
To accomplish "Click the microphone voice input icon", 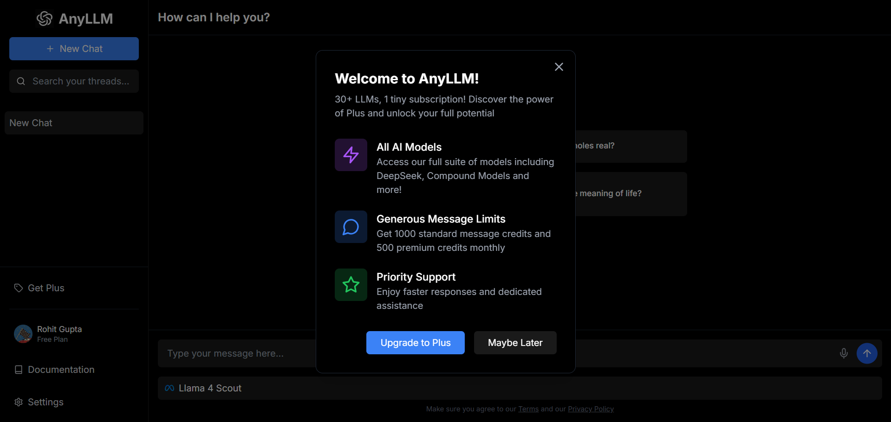I will point(843,353).
